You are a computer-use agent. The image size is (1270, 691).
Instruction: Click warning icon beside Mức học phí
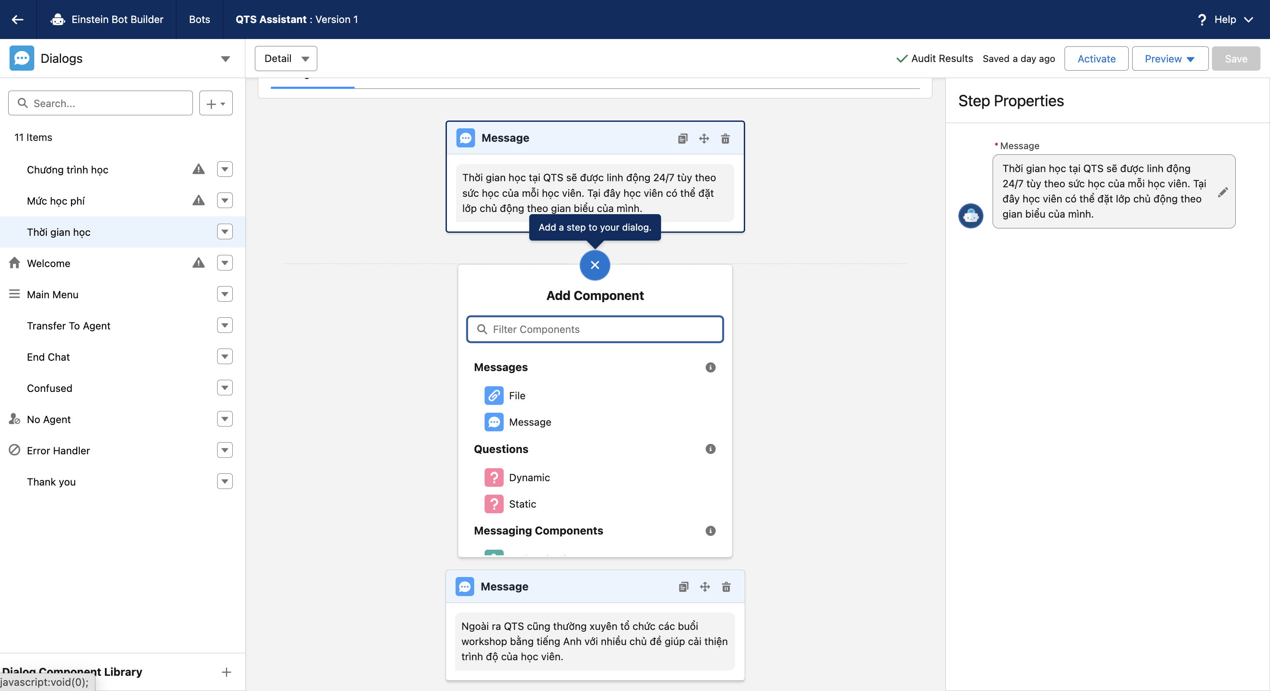(x=199, y=201)
